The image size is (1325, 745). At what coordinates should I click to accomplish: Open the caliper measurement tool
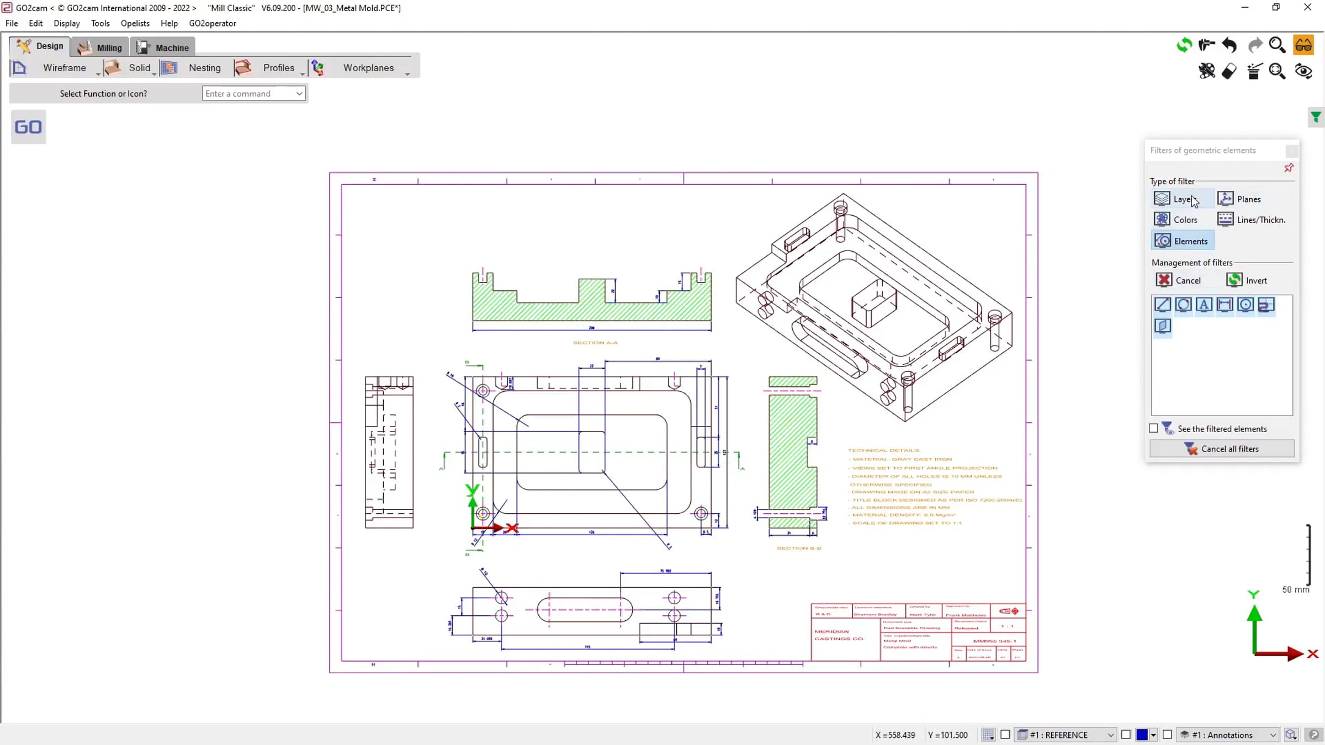tap(1207, 45)
